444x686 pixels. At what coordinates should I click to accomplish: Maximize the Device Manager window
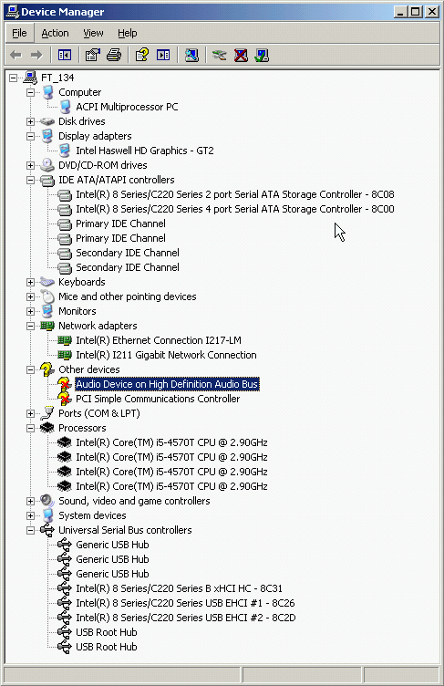coord(416,11)
